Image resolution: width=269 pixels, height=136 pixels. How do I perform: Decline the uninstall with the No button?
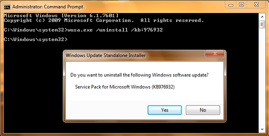click(203, 110)
